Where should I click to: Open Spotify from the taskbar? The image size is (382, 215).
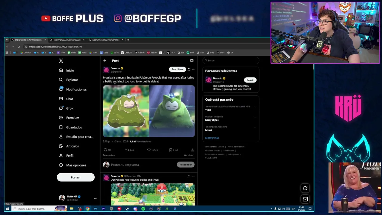coord(143,209)
